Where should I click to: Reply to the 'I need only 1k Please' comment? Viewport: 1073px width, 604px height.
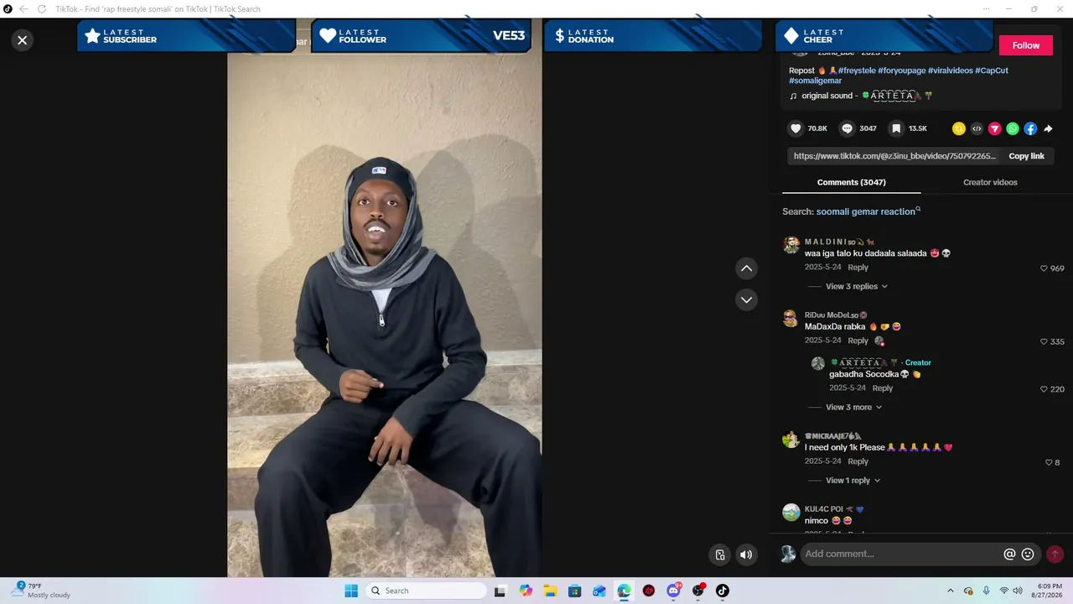[x=858, y=461]
